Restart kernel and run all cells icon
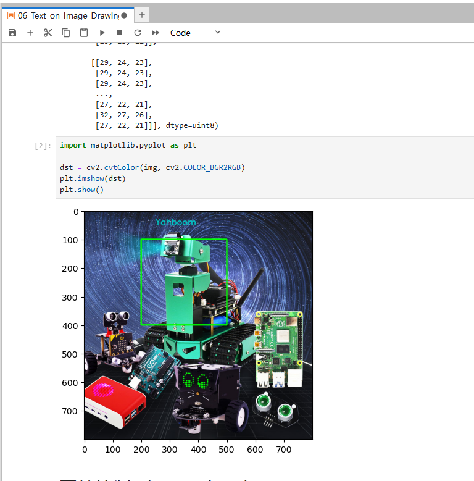The height and width of the screenshot is (481, 474). point(156,33)
